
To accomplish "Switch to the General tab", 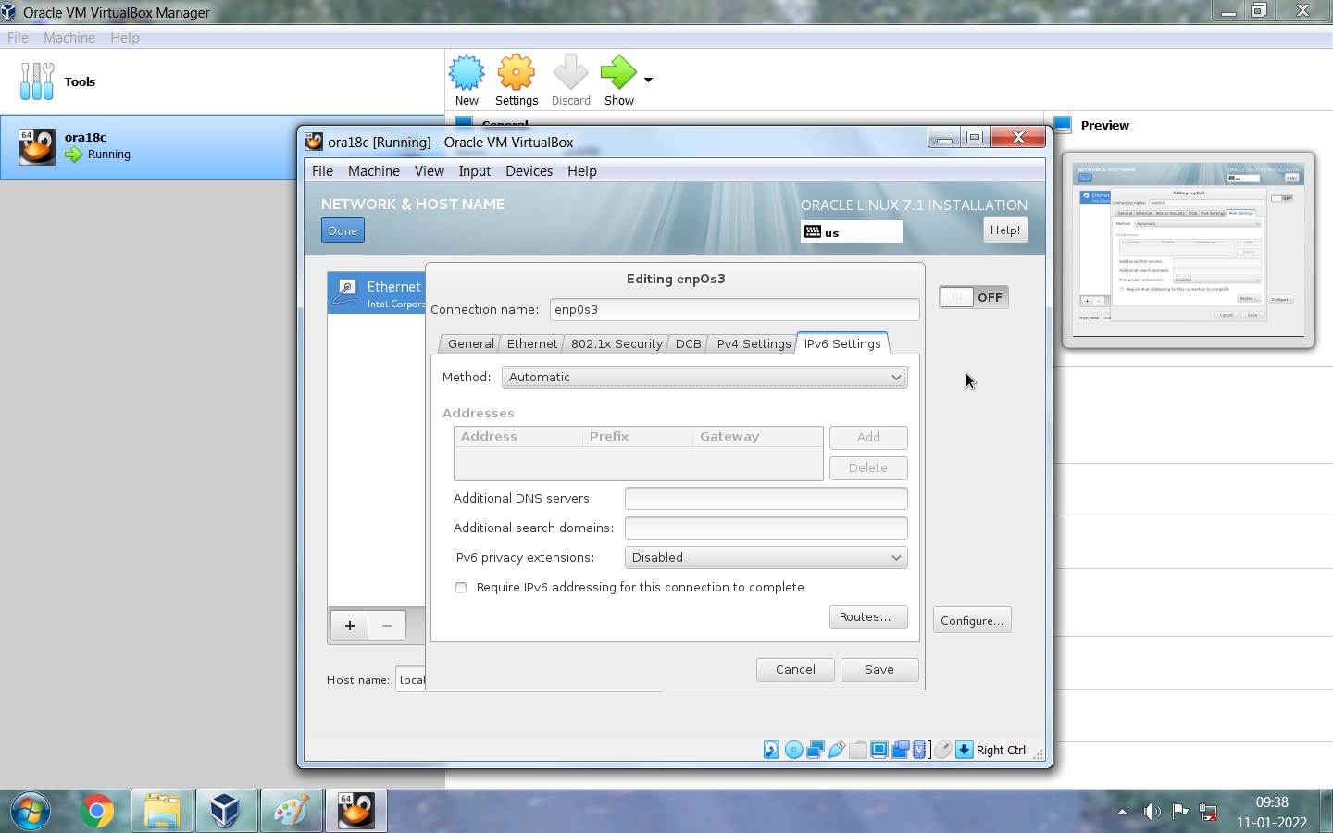I will [470, 343].
